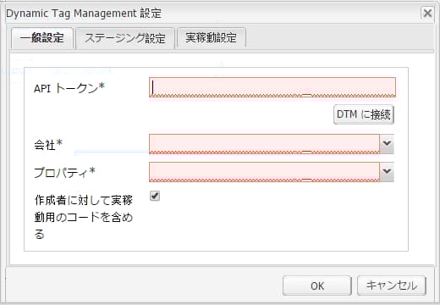This screenshot has height=305, width=440.
Task: Click inside the プロパティ combo box field
Action: (x=264, y=172)
